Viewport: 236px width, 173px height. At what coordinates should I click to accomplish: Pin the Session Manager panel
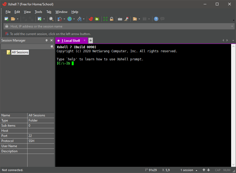coord(46,40)
